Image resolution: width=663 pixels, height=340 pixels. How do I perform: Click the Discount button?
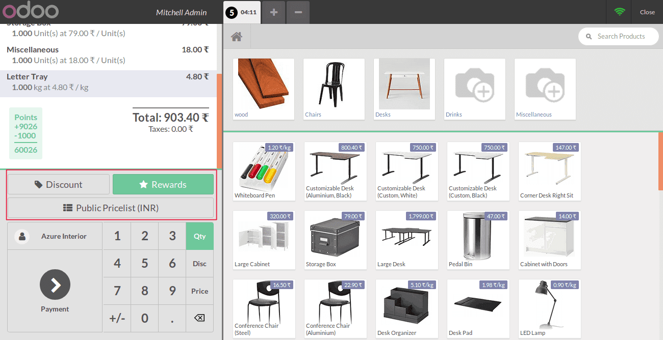(x=59, y=184)
